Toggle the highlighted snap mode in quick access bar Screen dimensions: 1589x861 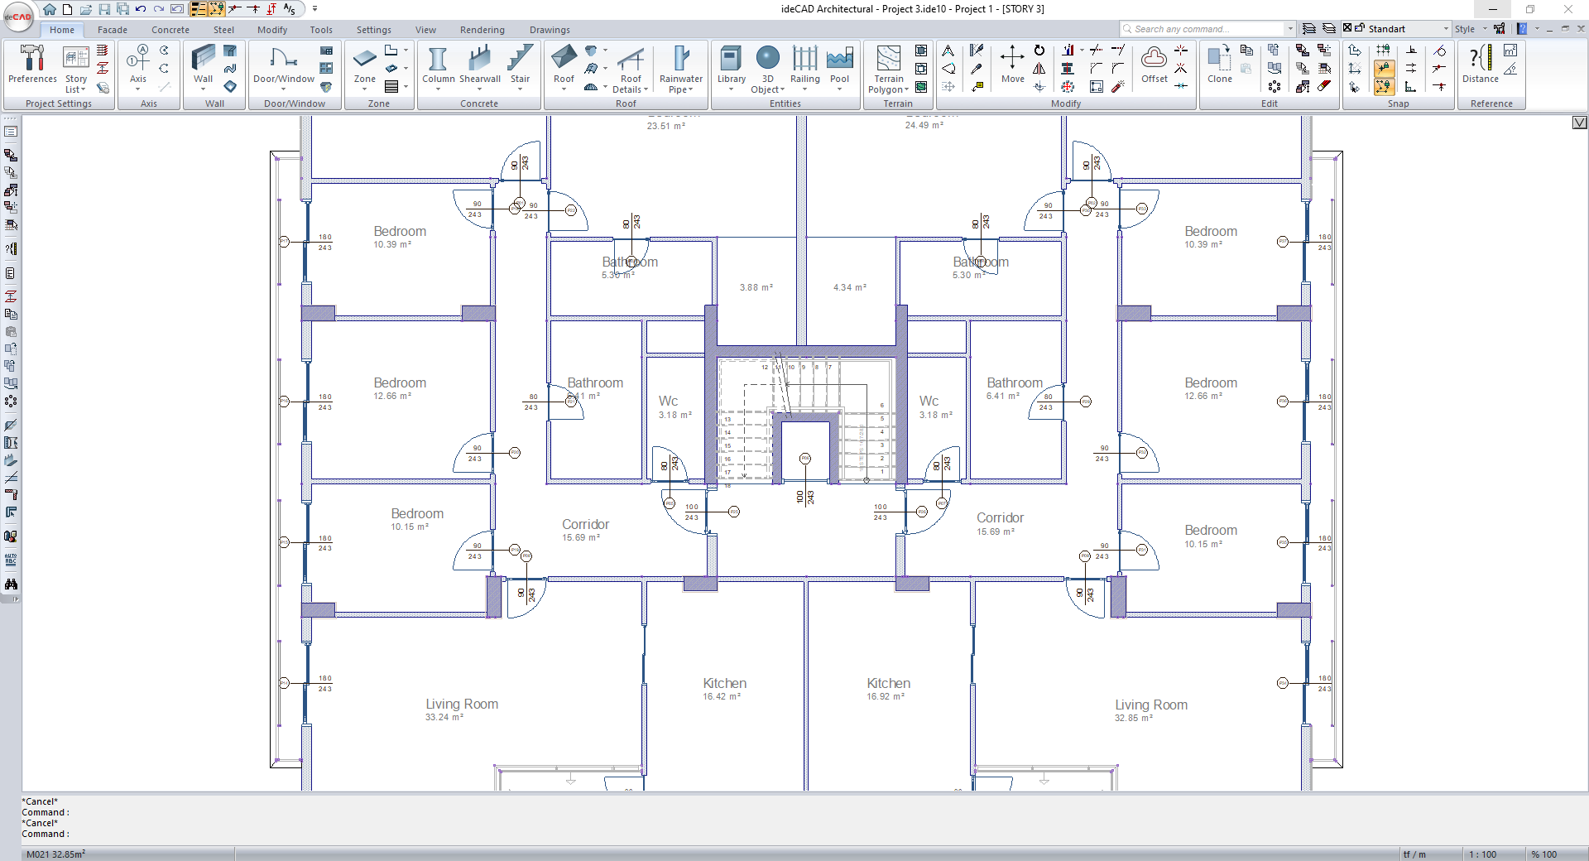pos(216,9)
